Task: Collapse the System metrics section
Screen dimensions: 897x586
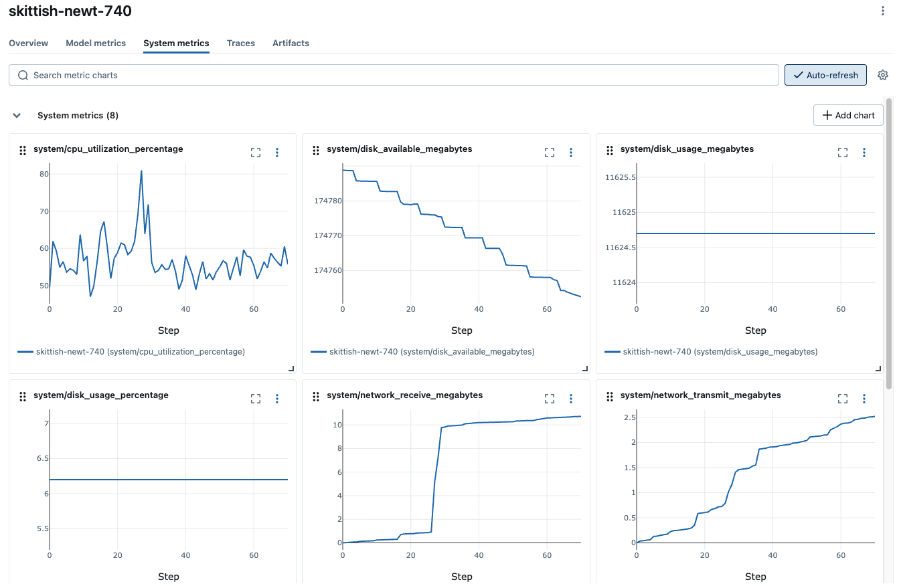Action: coord(17,115)
